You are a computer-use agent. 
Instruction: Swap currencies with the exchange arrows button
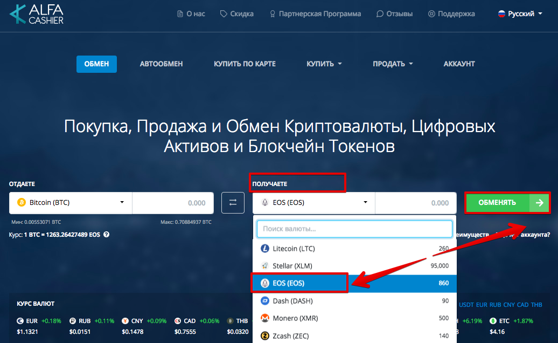[233, 203]
